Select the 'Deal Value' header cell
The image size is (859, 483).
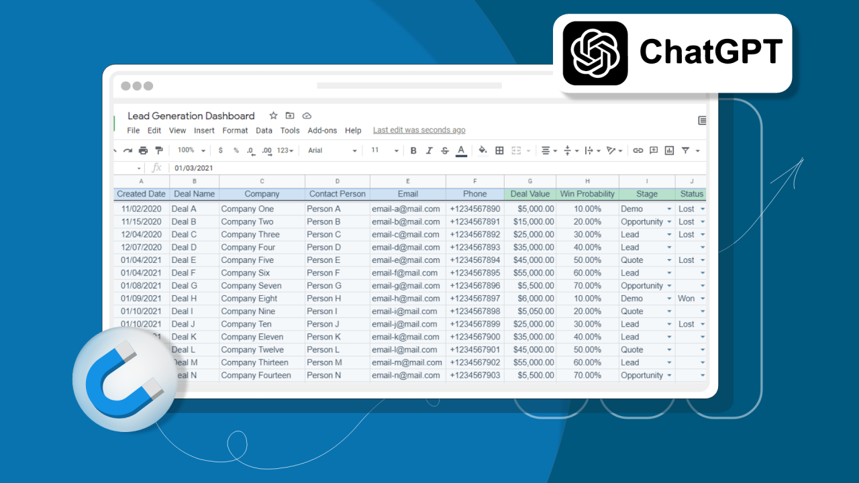[530, 194]
